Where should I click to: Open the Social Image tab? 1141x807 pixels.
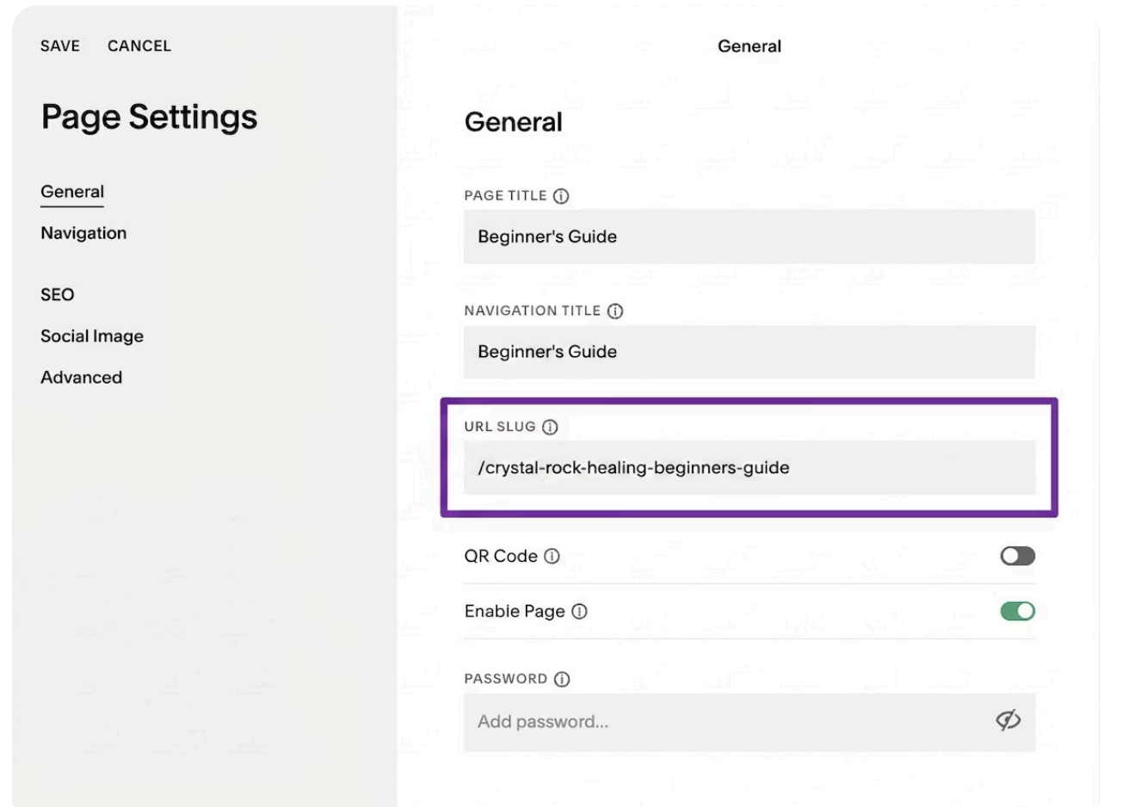coord(92,336)
